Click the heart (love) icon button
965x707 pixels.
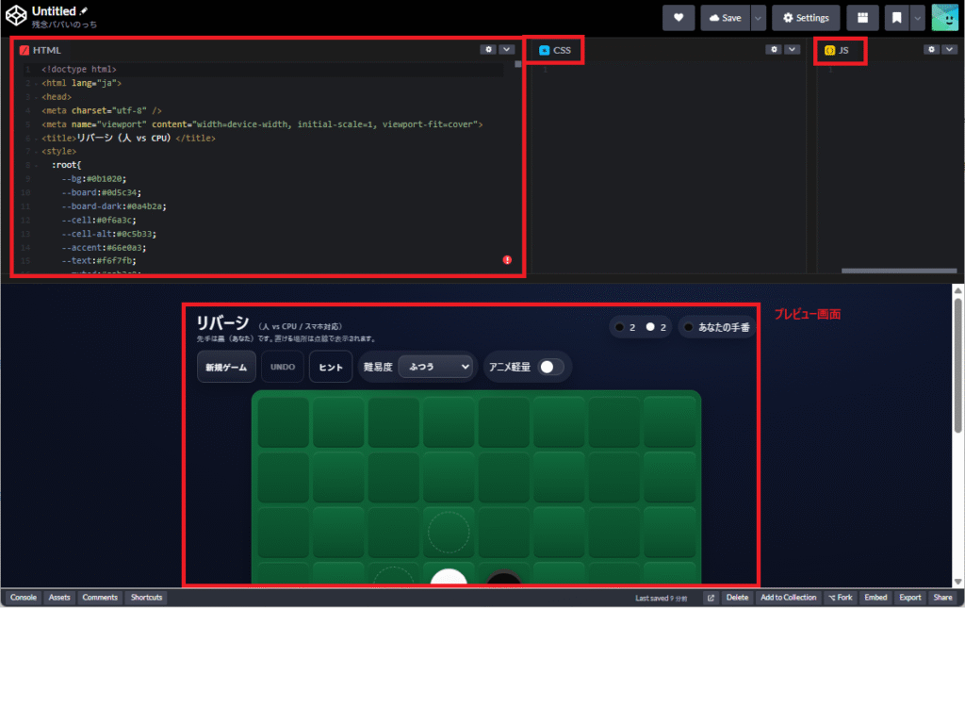(678, 18)
